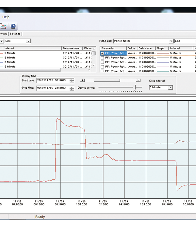This screenshot has height=227, width=196.
Task: Click the left table Interval column header
Action: coord(32,48)
